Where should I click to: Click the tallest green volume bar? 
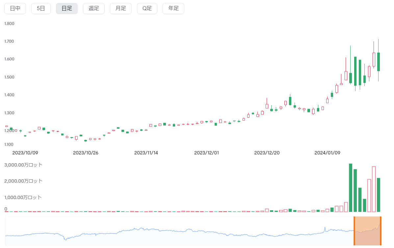tap(351, 188)
